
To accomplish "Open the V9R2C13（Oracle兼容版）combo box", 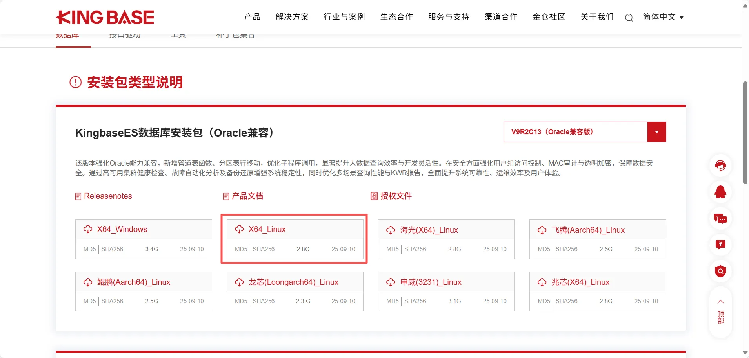I will pos(575,132).
